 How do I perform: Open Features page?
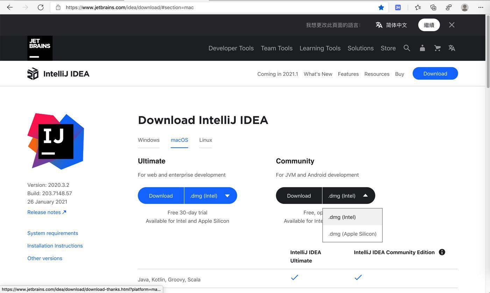pyautogui.click(x=348, y=74)
